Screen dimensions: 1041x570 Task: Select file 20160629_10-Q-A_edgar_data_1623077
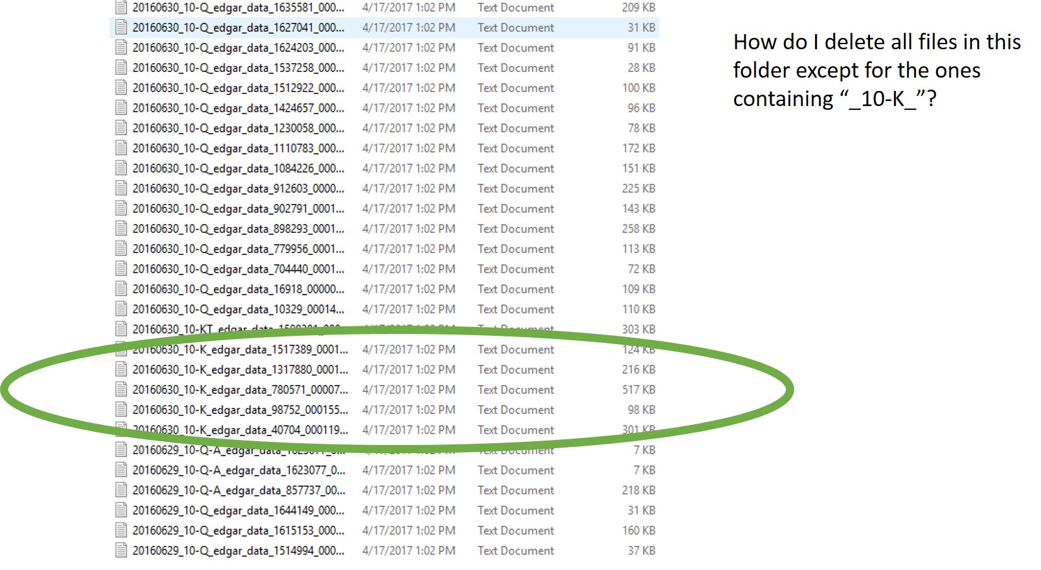coord(239,470)
